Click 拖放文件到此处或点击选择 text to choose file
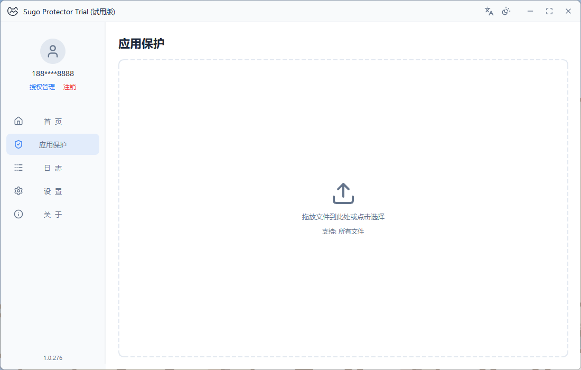This screenshot has height=370, width=581. 343,217
